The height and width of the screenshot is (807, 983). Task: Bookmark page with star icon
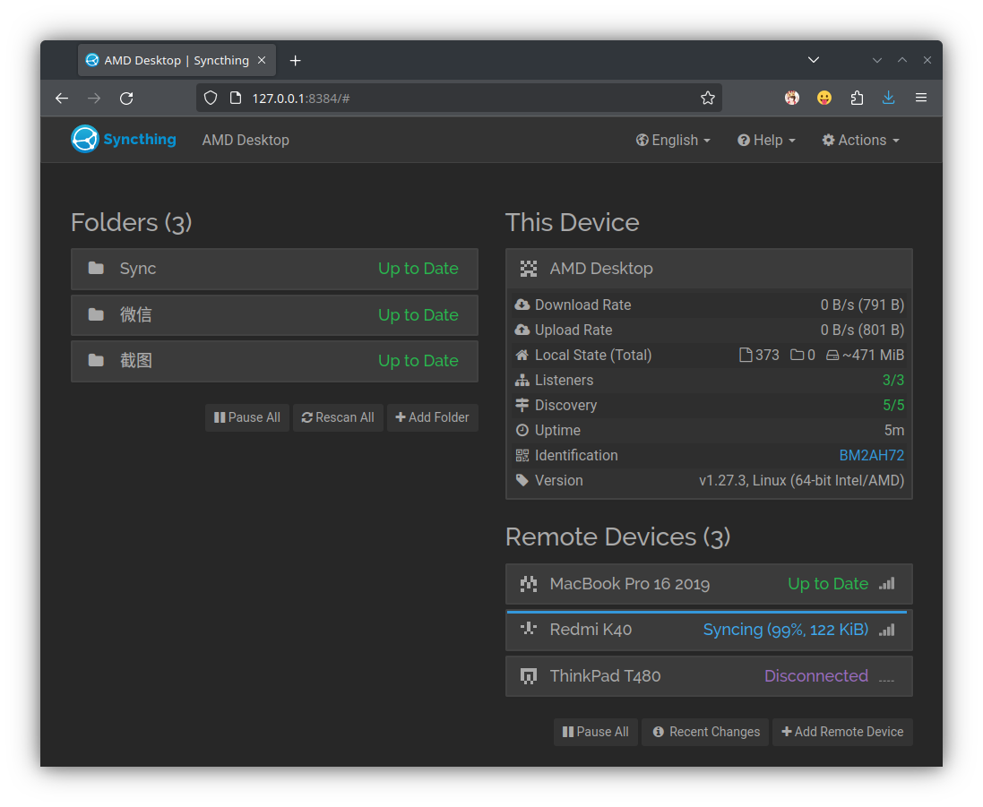pos(707,99)
